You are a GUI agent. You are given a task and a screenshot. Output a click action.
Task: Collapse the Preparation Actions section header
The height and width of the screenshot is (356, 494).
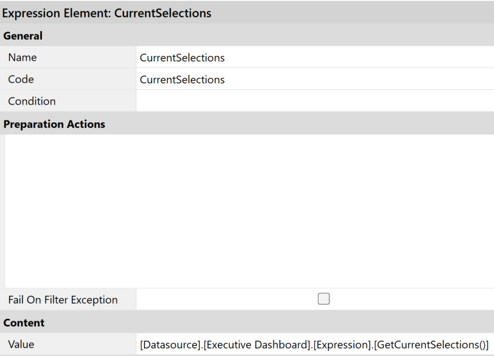point(54,124)
